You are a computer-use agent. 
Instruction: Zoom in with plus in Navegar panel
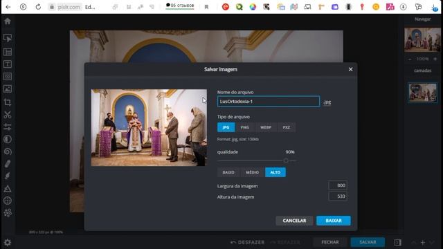[435, 59]
